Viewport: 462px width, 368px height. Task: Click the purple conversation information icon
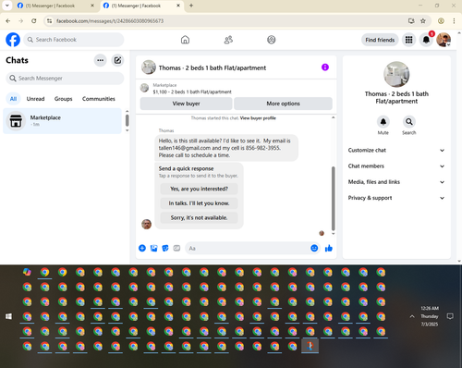[325, 67]
